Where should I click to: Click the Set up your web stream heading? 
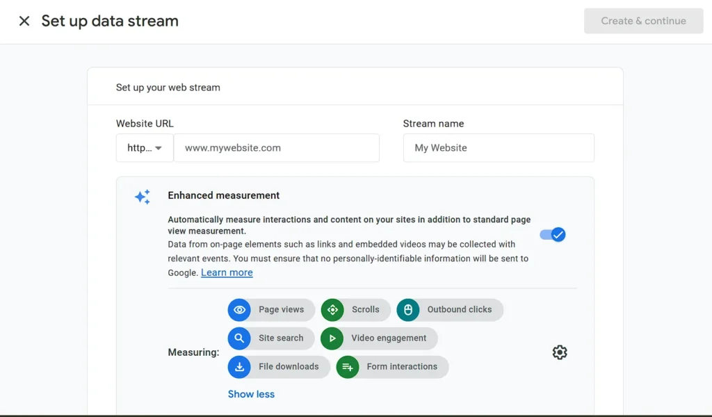(x=168, y=88)
